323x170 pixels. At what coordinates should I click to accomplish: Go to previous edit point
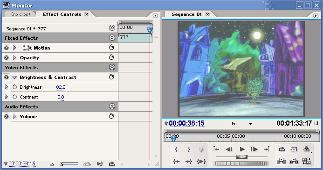[x=216, y=149]
